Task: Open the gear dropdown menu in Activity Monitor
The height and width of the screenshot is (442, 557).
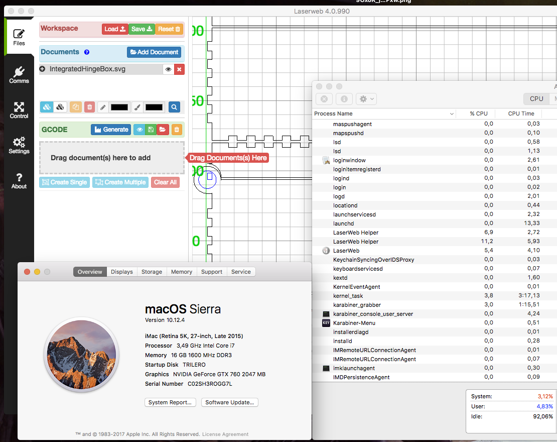Action: [366, 99]
